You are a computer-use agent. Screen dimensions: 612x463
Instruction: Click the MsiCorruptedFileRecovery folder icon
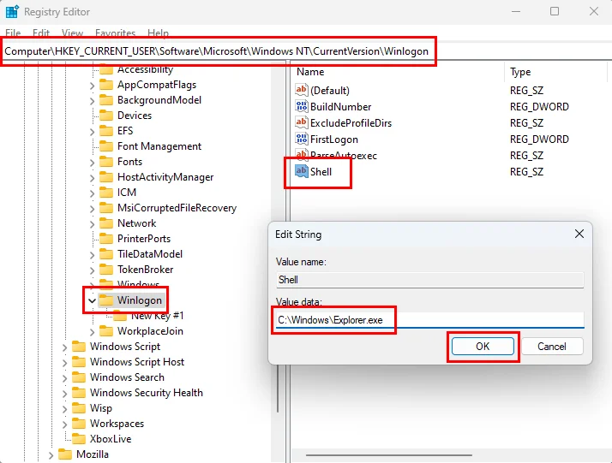tap(106, 208)
